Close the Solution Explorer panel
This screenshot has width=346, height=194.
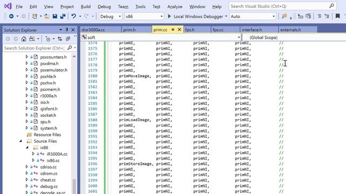pyautogui.click(x=73, y=30)
